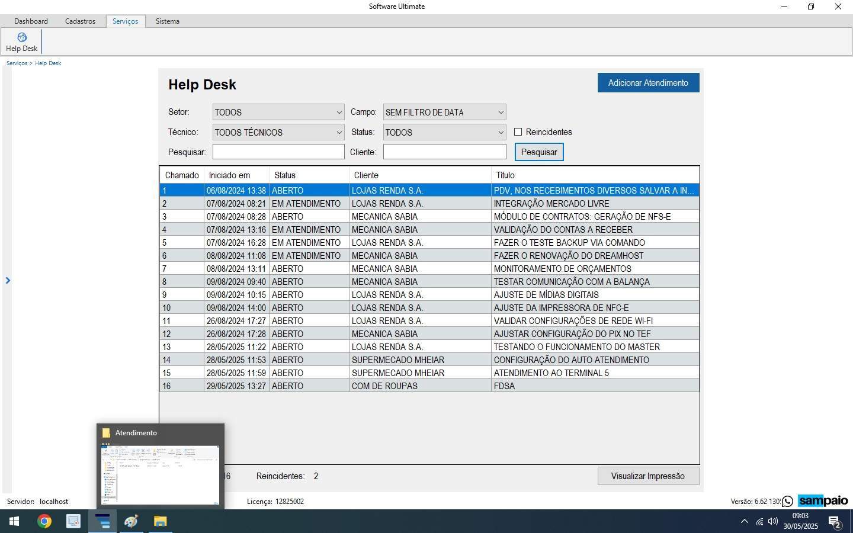853x533 pixels.
Task: Click the Servidor localhost status text
Action: point(37,502)
